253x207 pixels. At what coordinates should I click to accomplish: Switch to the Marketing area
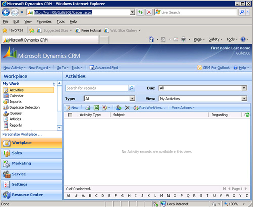click(x=31, y=164)
